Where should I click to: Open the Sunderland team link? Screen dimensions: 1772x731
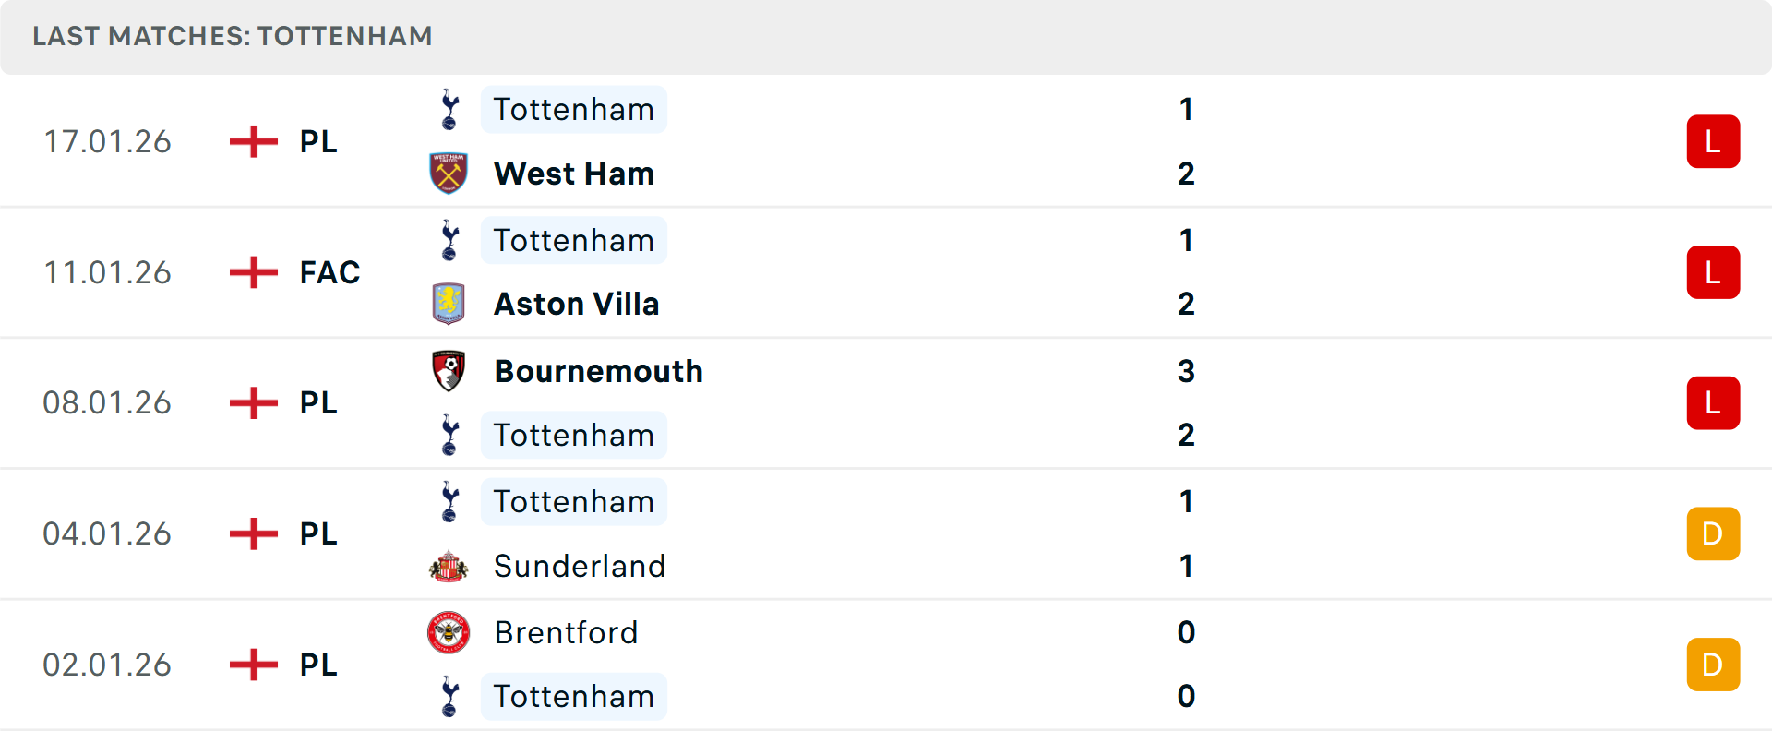(580, 566)
